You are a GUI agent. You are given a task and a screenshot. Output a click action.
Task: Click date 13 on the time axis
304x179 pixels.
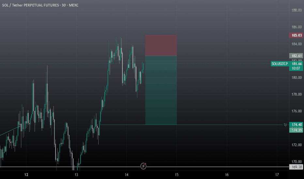[76, 175]
